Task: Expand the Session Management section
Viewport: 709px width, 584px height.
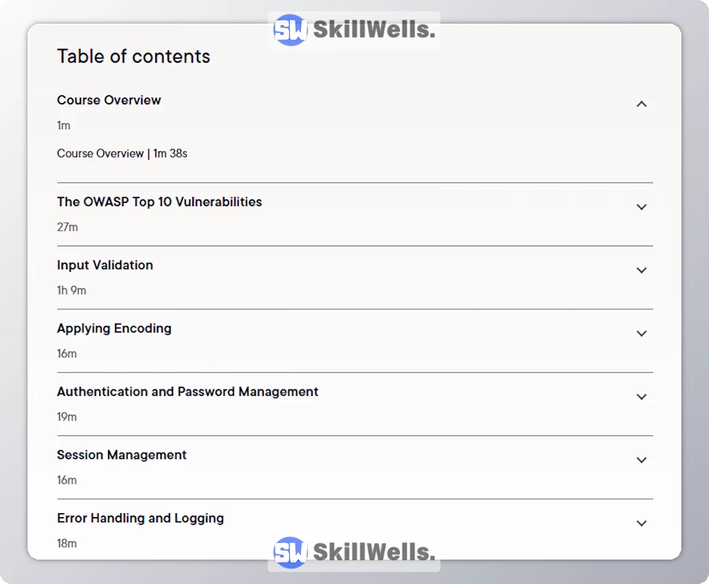Action: pyautogui.click(x=641, y=460)
